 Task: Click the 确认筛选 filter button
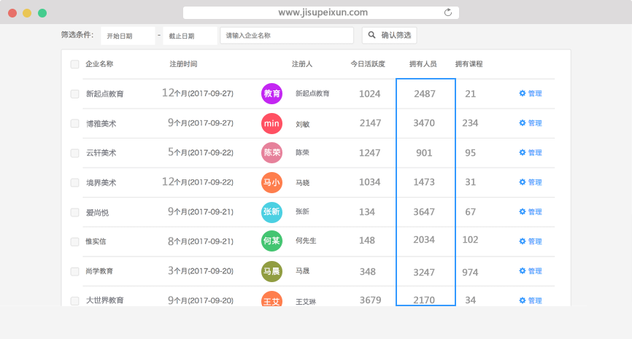click(390, 35)
